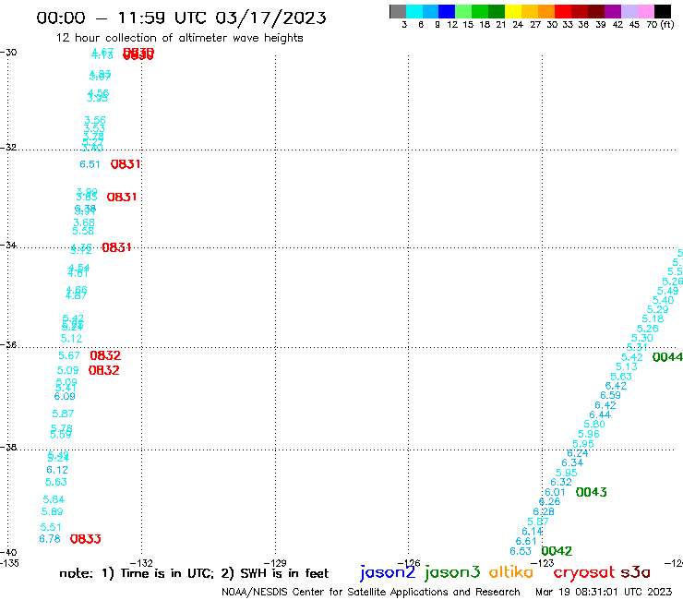This screenshot has height=600, width=683.
Task: Click the wave height value '6.44'
Action: [x=600, y=414]
